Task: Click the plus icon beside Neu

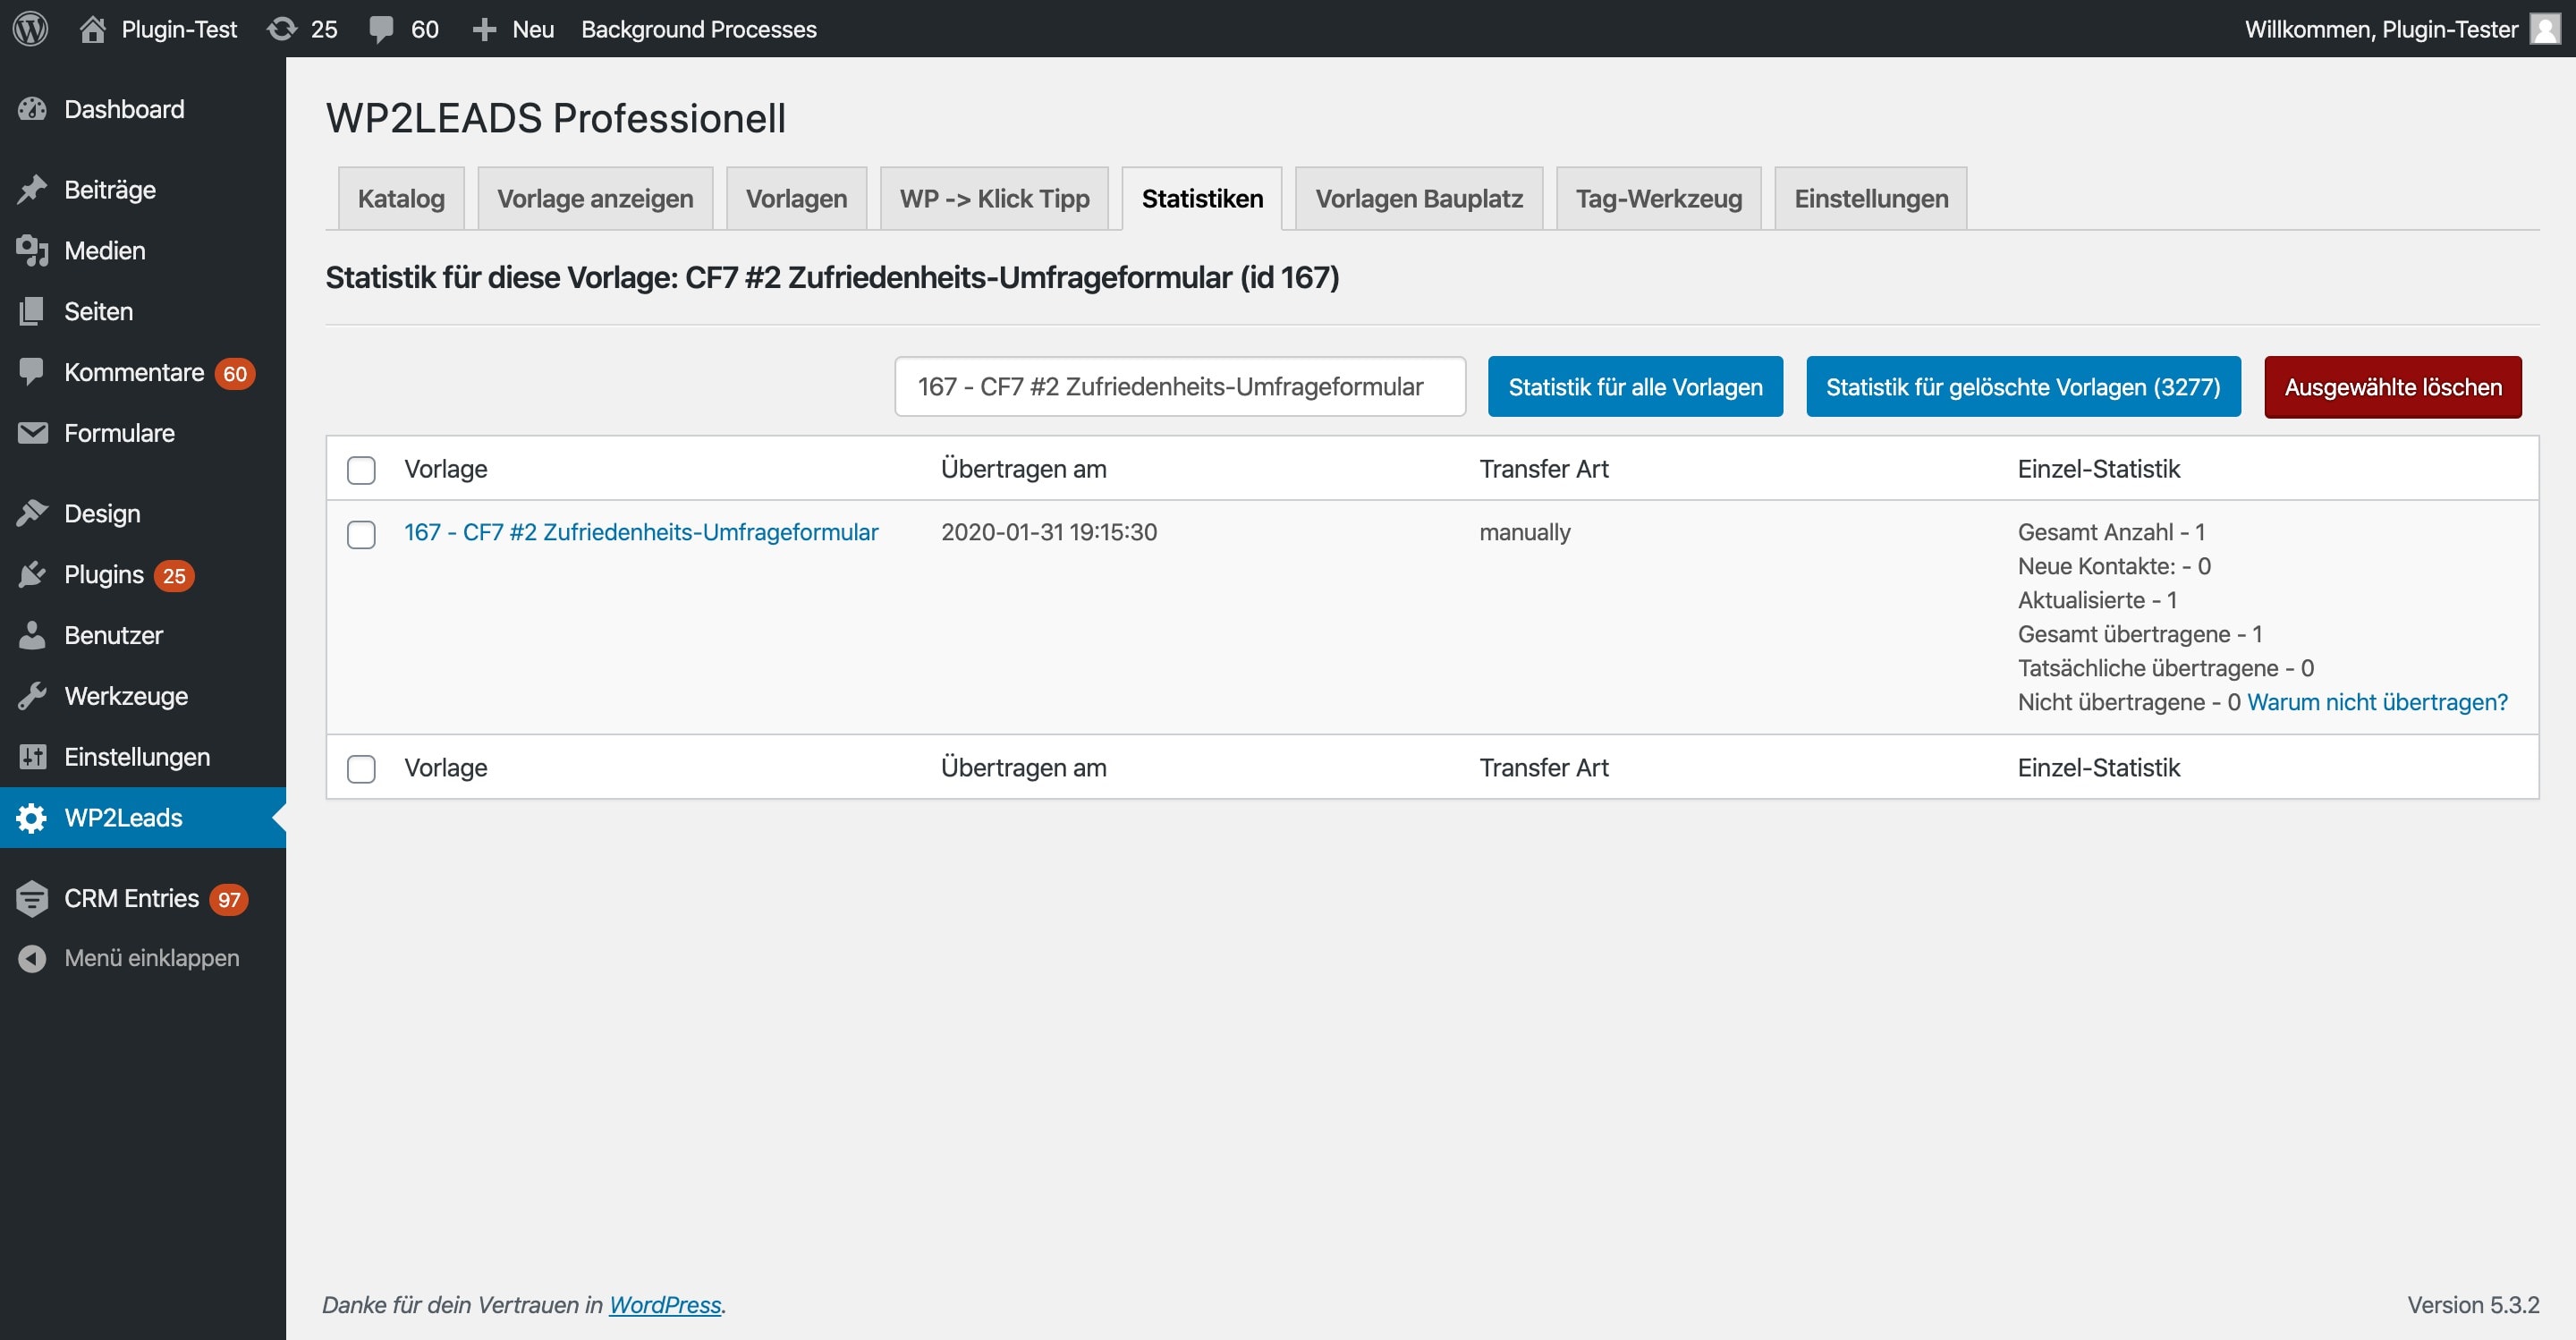Action: (x=484, y=29)
